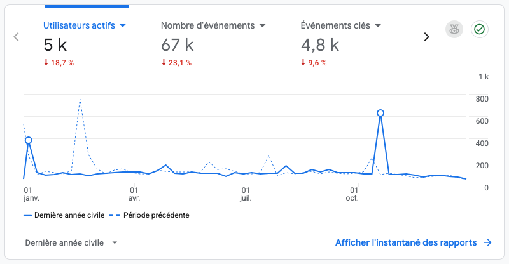Open the Dernière année civile date range selector

point(71,242)
